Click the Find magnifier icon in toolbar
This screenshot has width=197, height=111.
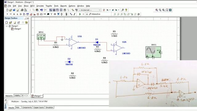(x=123, y=10)
